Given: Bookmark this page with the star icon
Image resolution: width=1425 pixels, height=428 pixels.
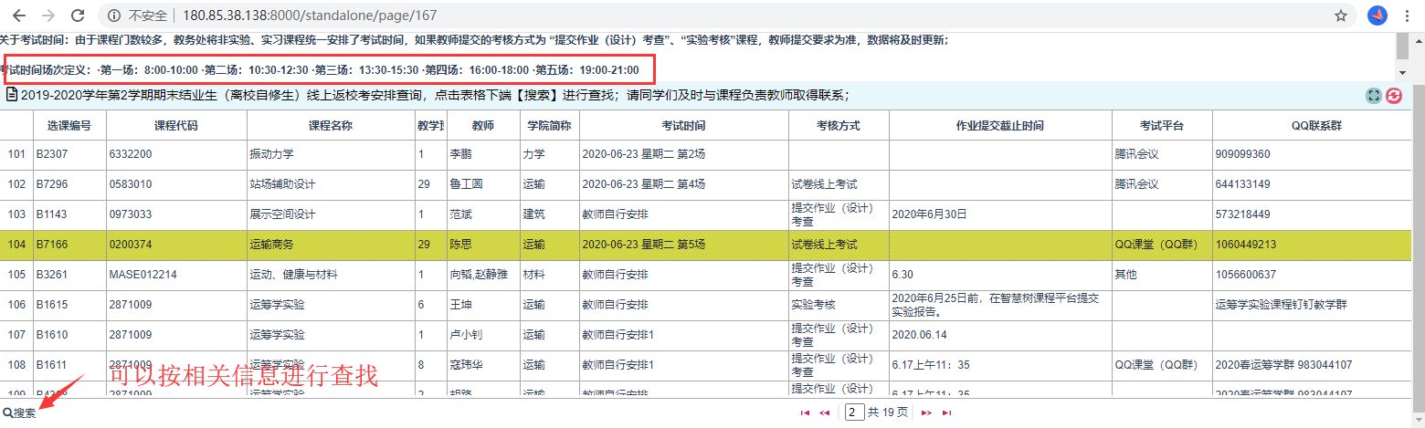Looking at the screenshot, I should coord(1341,16).
